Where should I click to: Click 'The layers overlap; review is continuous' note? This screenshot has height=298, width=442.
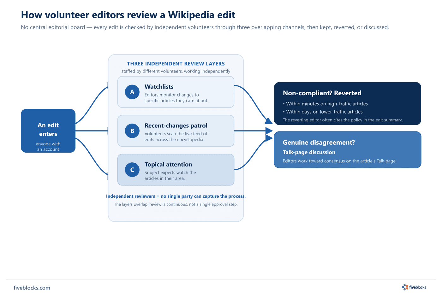click(176, 204)
